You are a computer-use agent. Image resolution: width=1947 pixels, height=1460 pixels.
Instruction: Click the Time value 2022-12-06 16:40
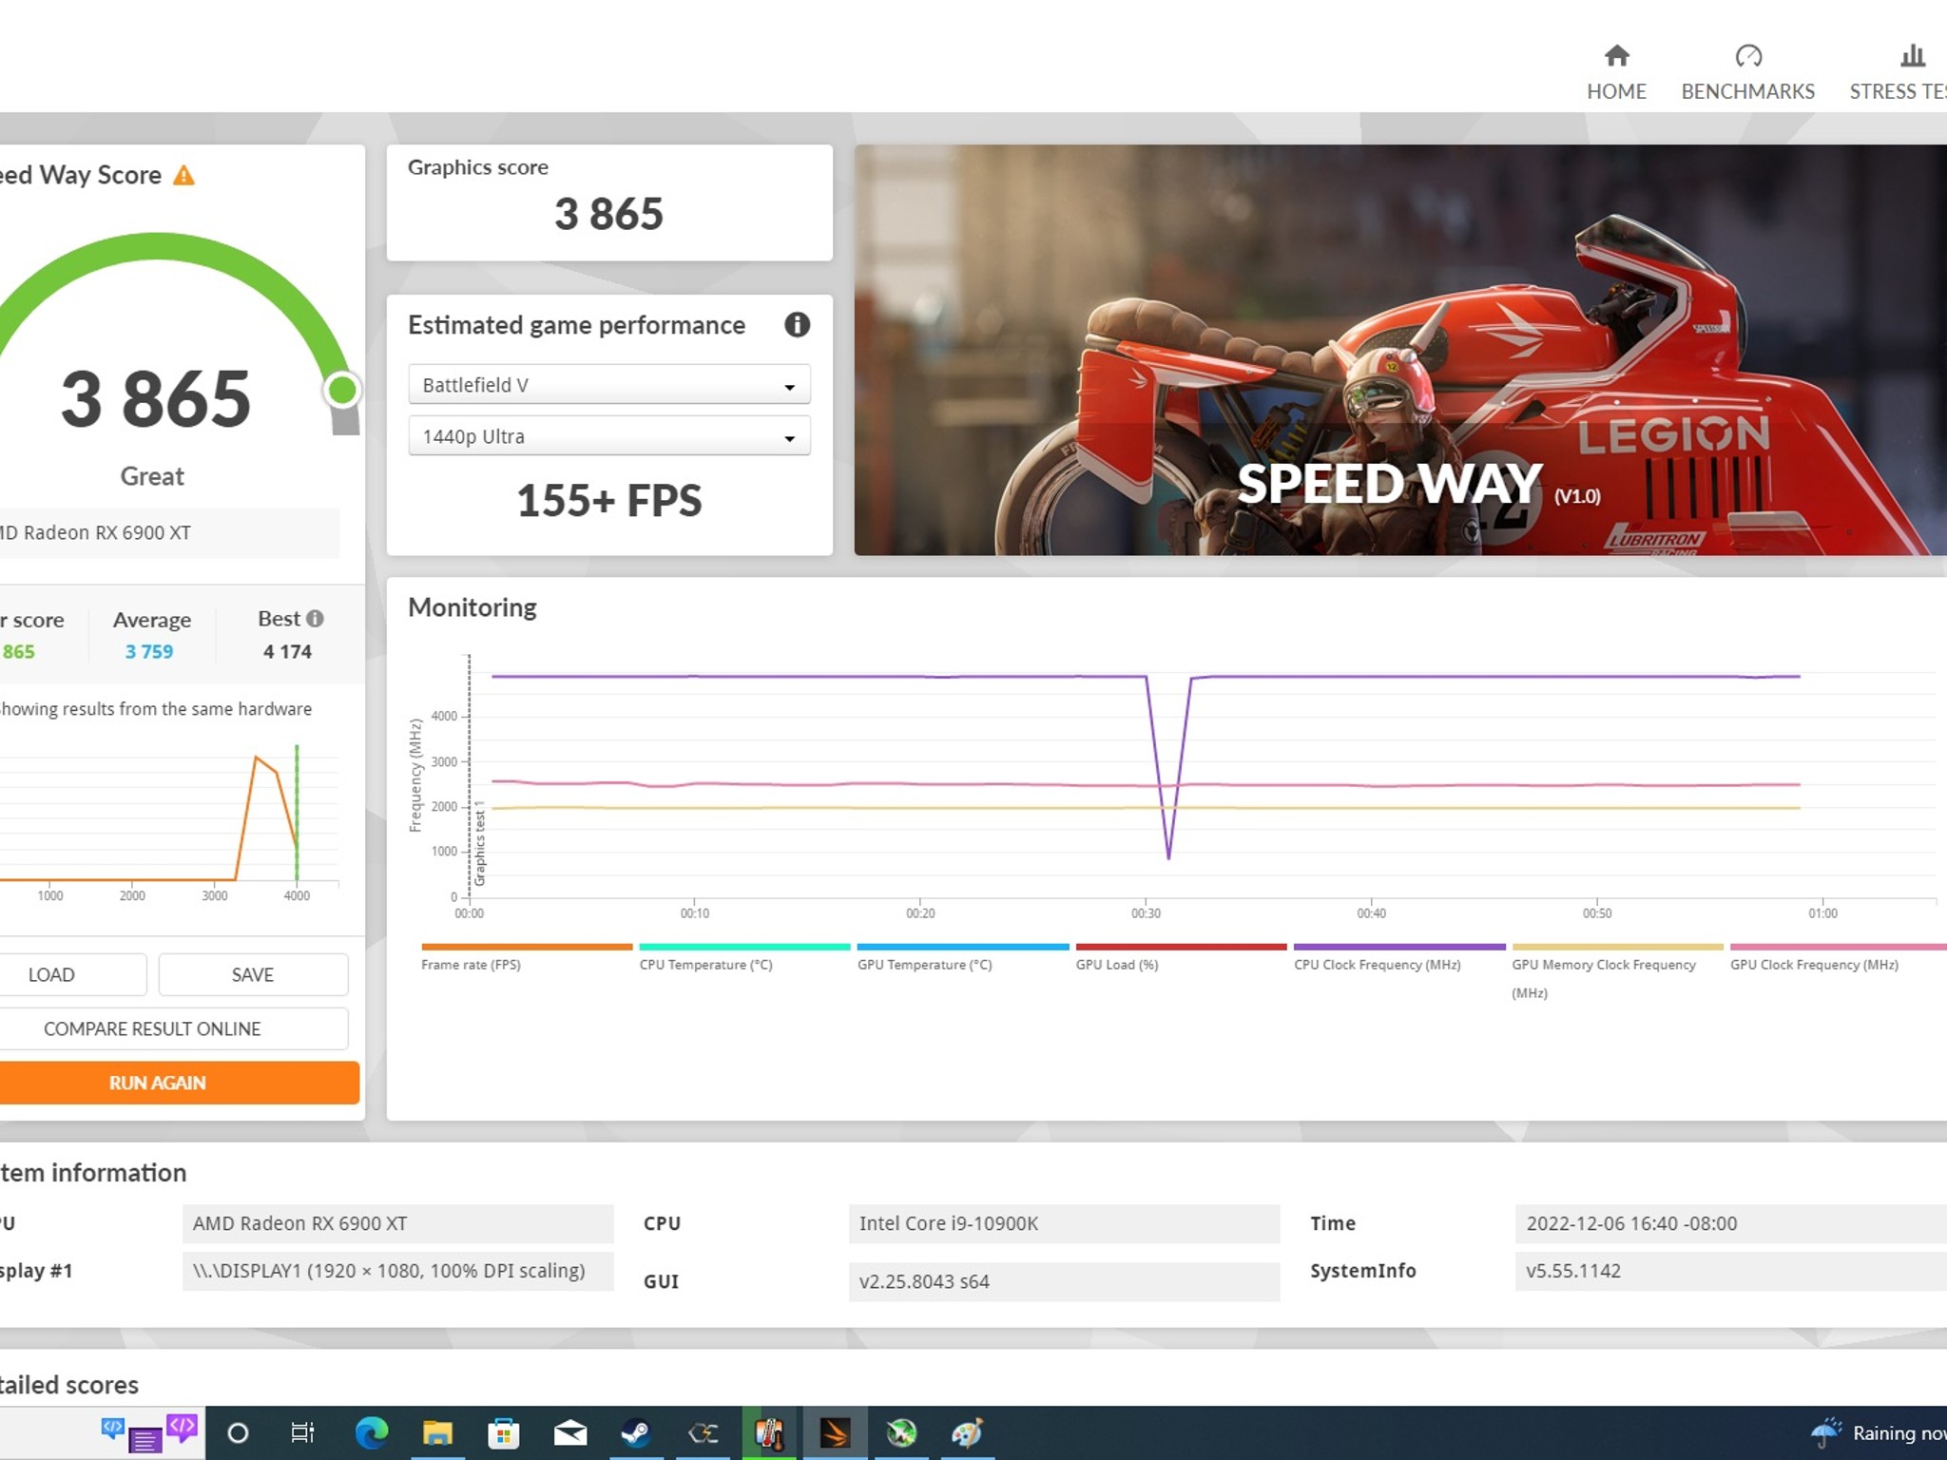(1730, 1223)
